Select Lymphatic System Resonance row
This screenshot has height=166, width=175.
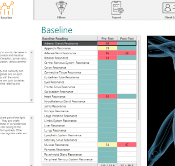tap(89, 135)
